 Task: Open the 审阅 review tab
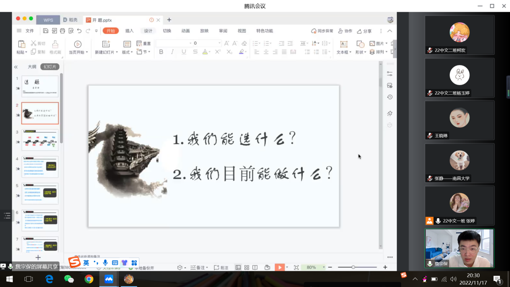[x=223, y=31]
